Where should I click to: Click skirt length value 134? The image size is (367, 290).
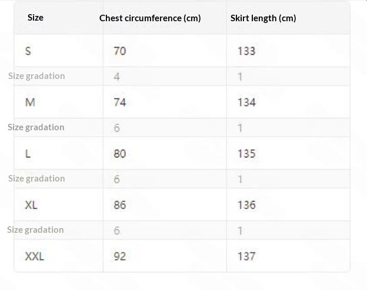tap(246, 102)
